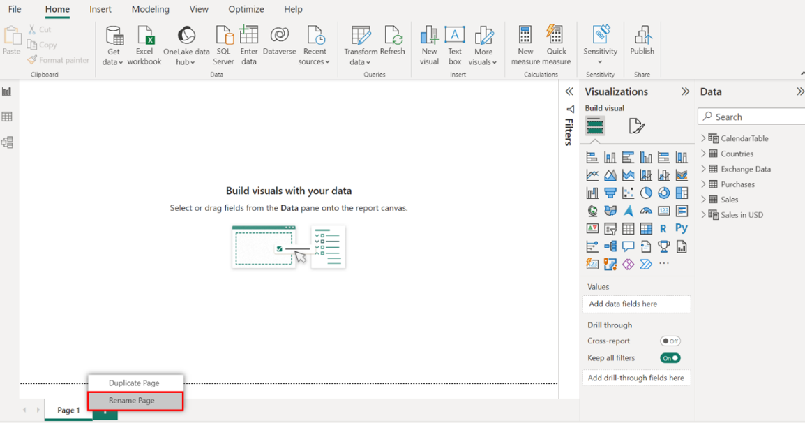Select Rename Page from context menu
This screenshot has width=805, height=423.
coord(132,401)
